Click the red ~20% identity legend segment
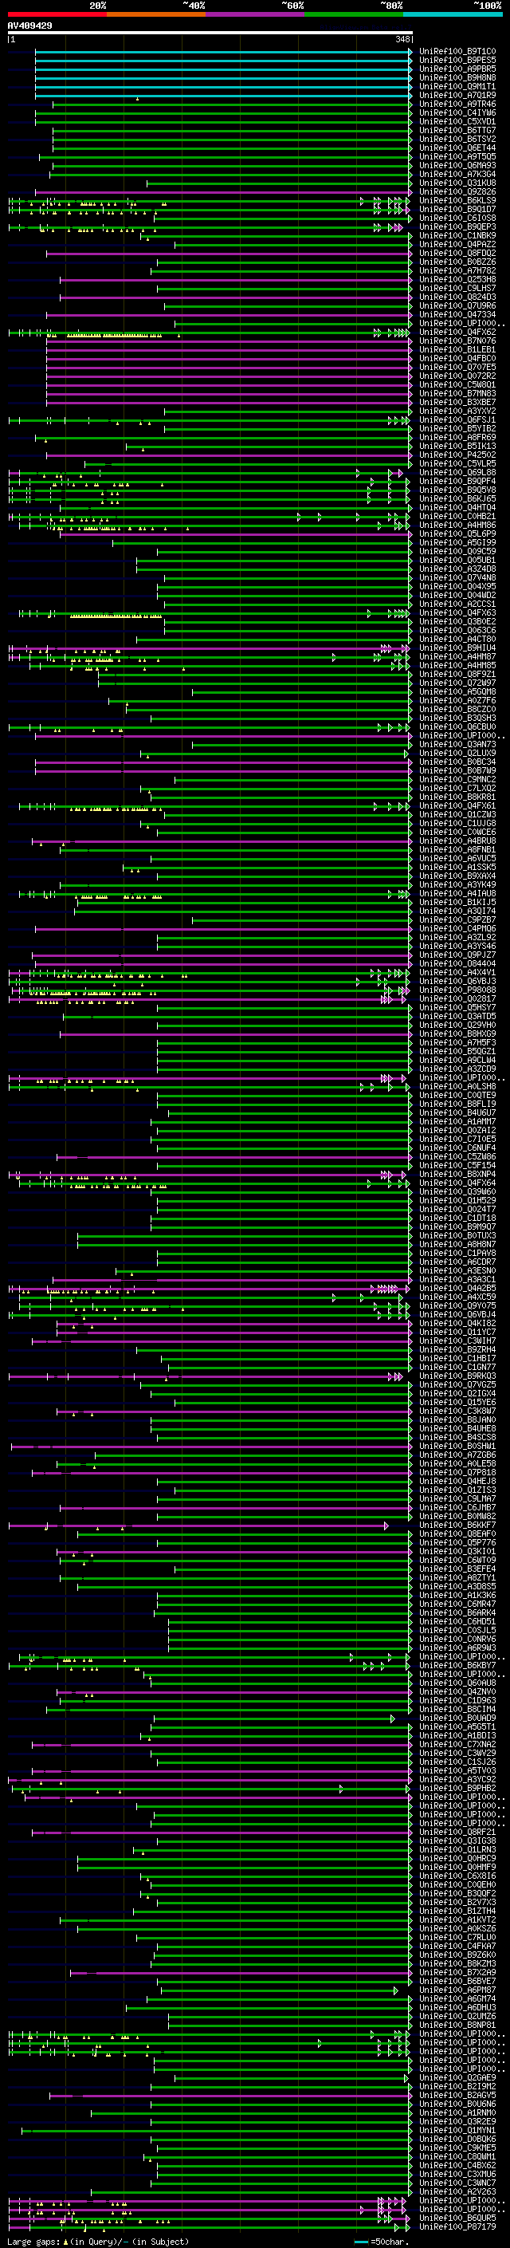Screen dimensions: 510x2248 (57, 14)
